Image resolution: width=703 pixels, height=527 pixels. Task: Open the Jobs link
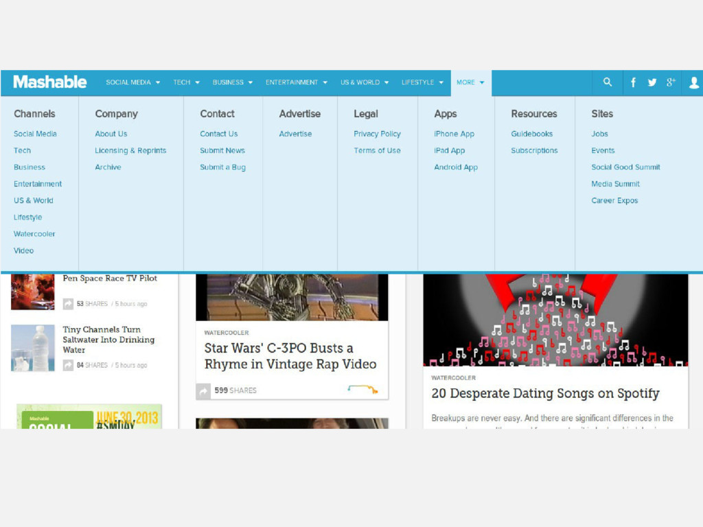tap(599, 134)
